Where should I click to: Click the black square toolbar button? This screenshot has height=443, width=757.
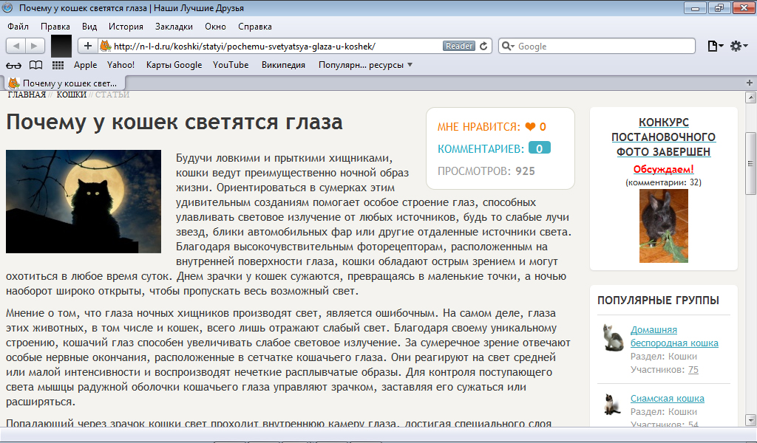pos(61,46)
